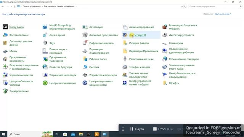Screen dimensions: 244x137
Task: Open the Windows Start menu
Action: click(x=3, y=134)
